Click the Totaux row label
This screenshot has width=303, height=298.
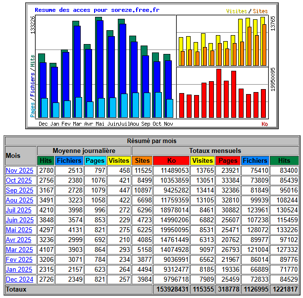(16, 290)
